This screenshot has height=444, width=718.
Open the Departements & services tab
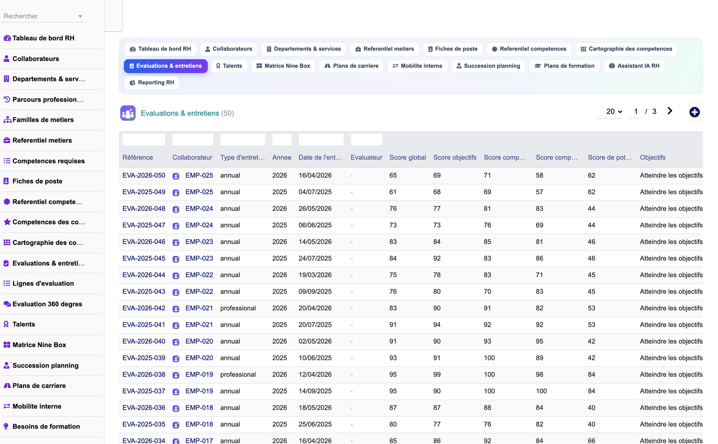pos(304,49)
